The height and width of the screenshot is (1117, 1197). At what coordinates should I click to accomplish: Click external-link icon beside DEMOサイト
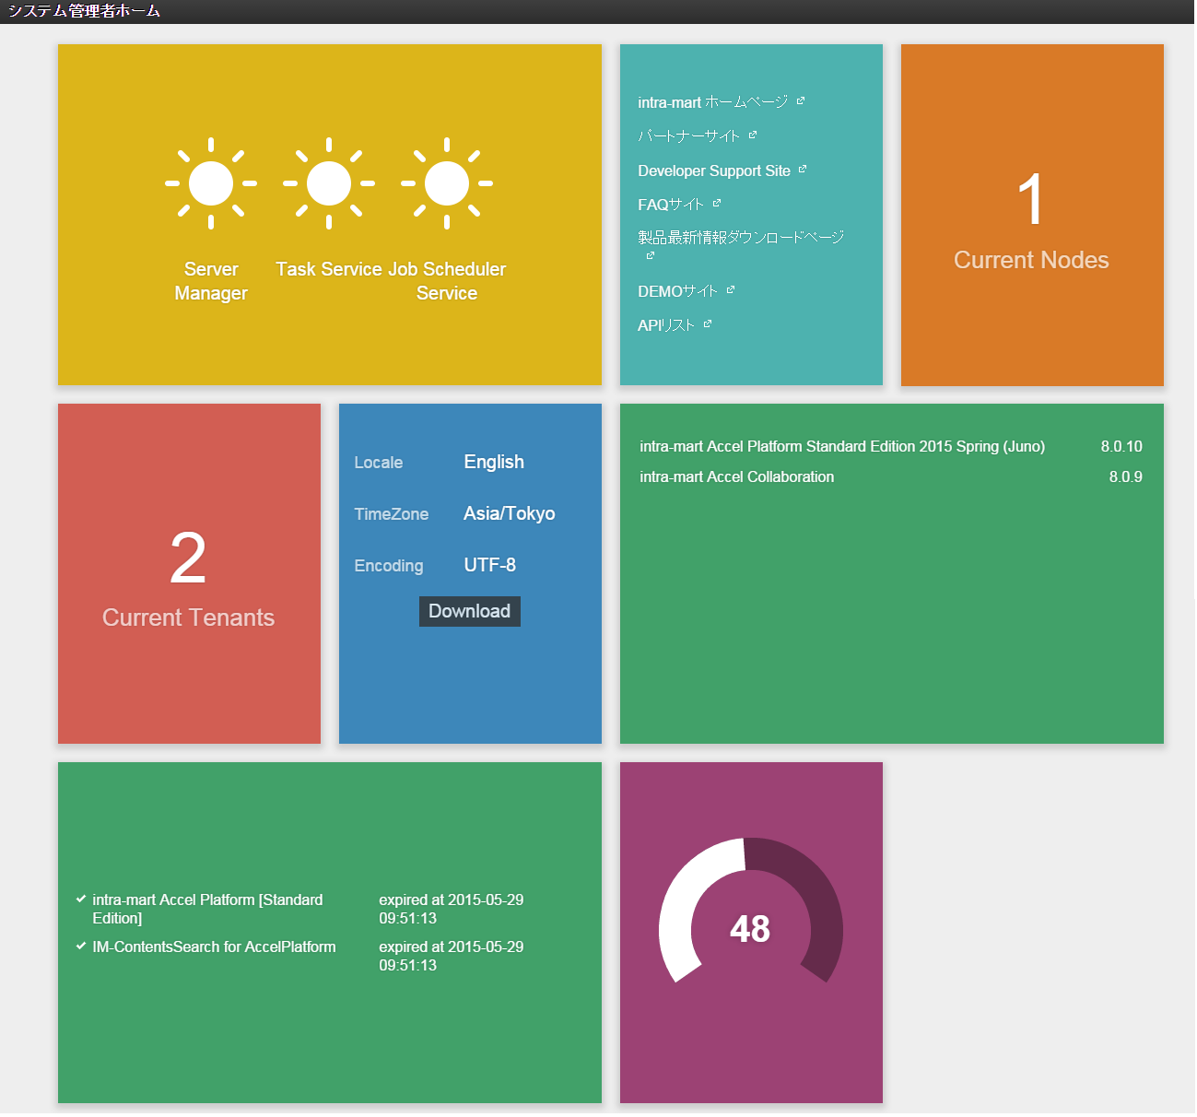(731, 289)
